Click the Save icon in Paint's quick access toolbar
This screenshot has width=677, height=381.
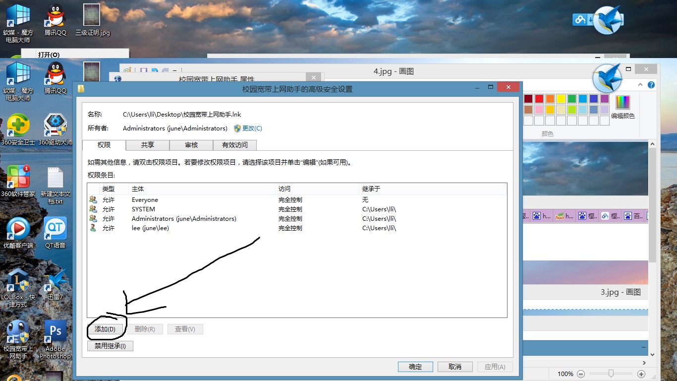click(143, 71)
